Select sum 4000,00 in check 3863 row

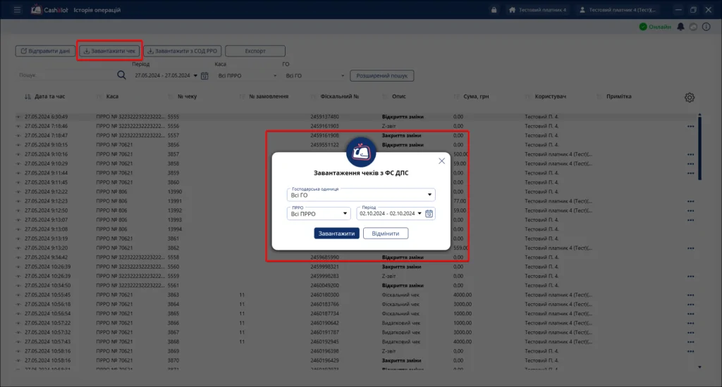coord(463,295)
